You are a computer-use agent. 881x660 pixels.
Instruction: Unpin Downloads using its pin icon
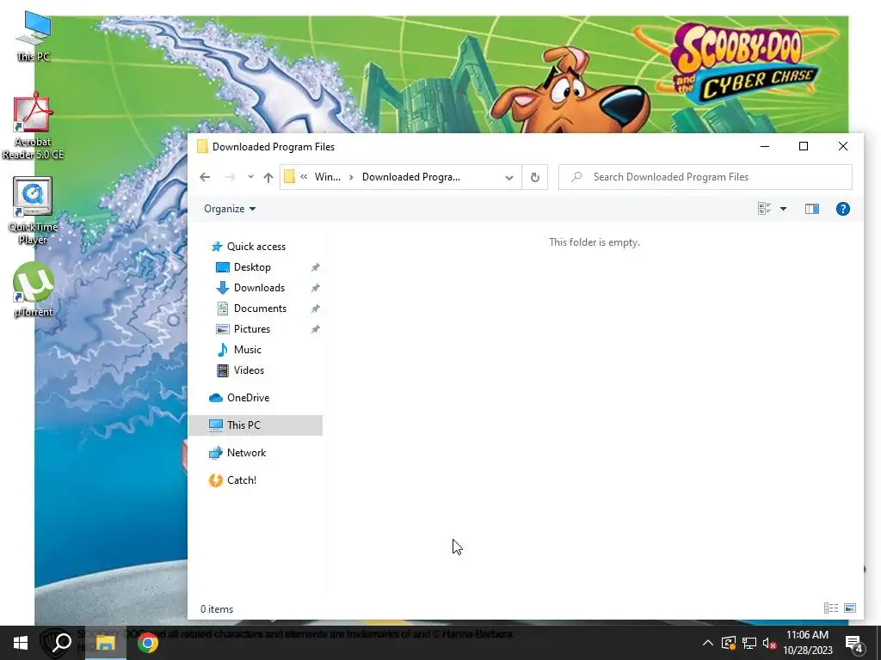pos(315,289)
